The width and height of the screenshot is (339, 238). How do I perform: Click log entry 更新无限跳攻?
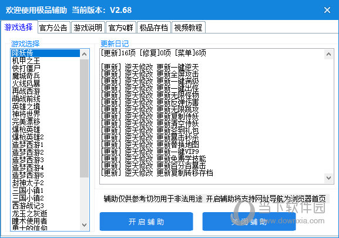[150, 109]
